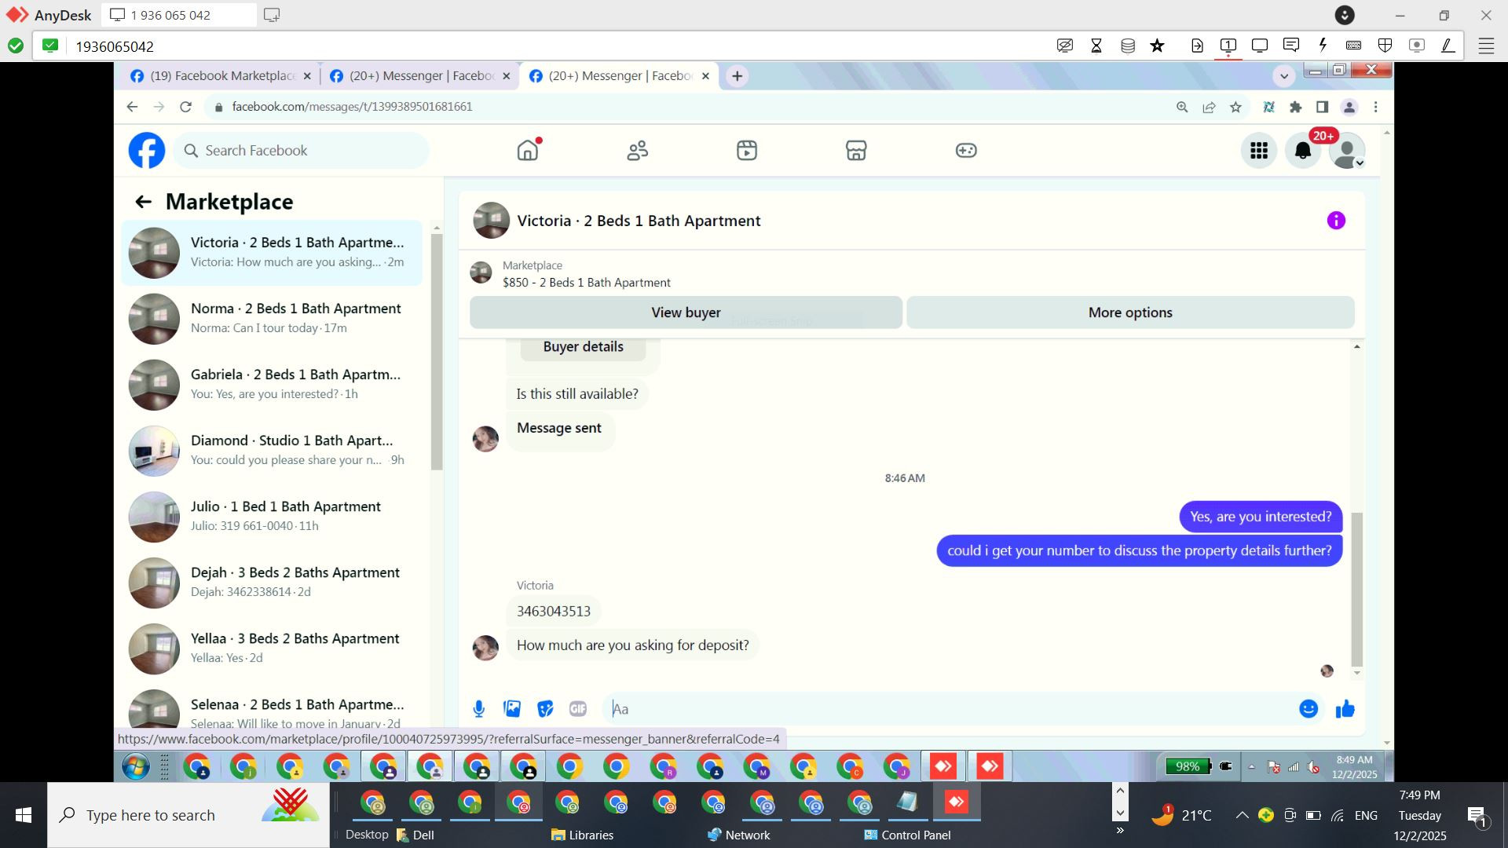
Task: Go back using Marketplace arrow
Action: pyautogui.click(x=143, y=202)
